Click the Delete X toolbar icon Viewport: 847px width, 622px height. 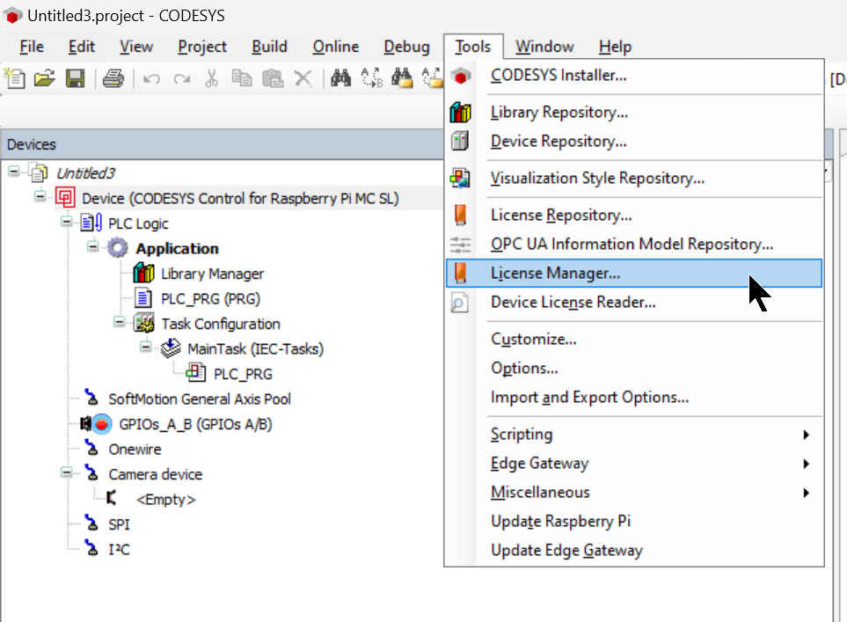(303, 79)
